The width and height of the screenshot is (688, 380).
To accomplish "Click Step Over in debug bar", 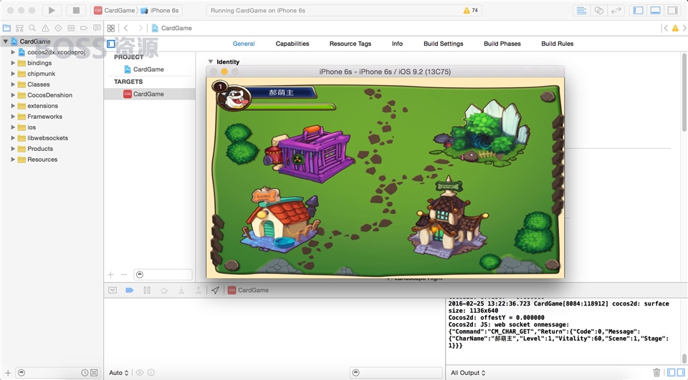I will pyautogui.click(x=164, y=290).
